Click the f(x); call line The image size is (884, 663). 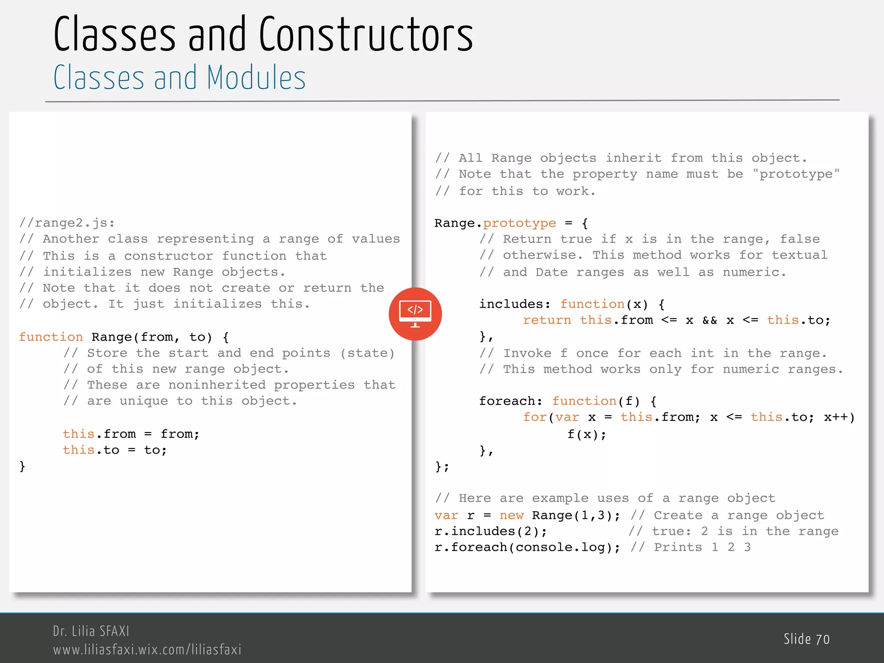pyautogui.click(x=587, y=434)
